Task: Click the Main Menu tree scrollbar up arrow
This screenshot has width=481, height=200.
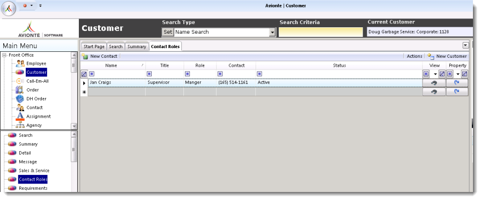Action: pyautogui.click(x=74, y=55)
